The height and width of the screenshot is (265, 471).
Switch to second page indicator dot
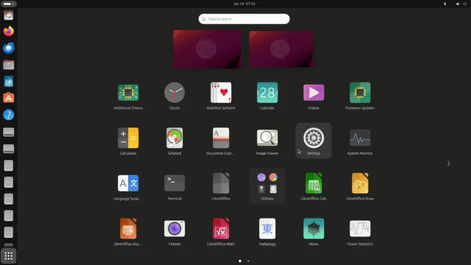[248, 260]
